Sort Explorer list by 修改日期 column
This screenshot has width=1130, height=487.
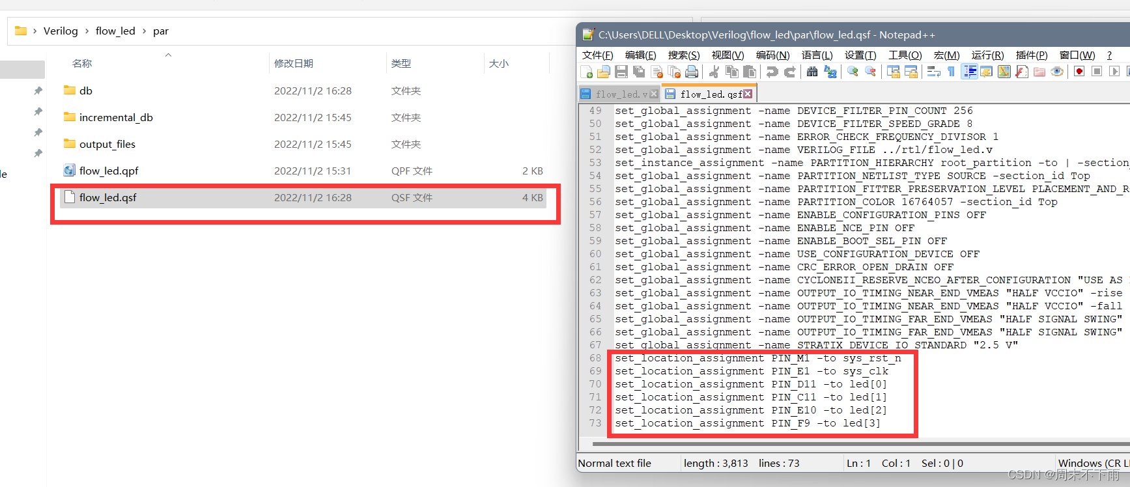(x=294, y=63)
